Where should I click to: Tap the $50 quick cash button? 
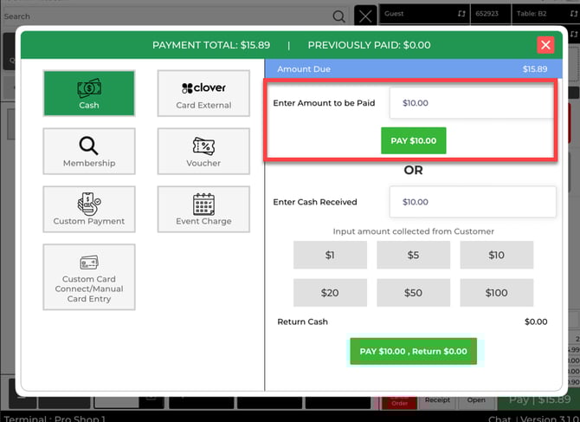413,293
